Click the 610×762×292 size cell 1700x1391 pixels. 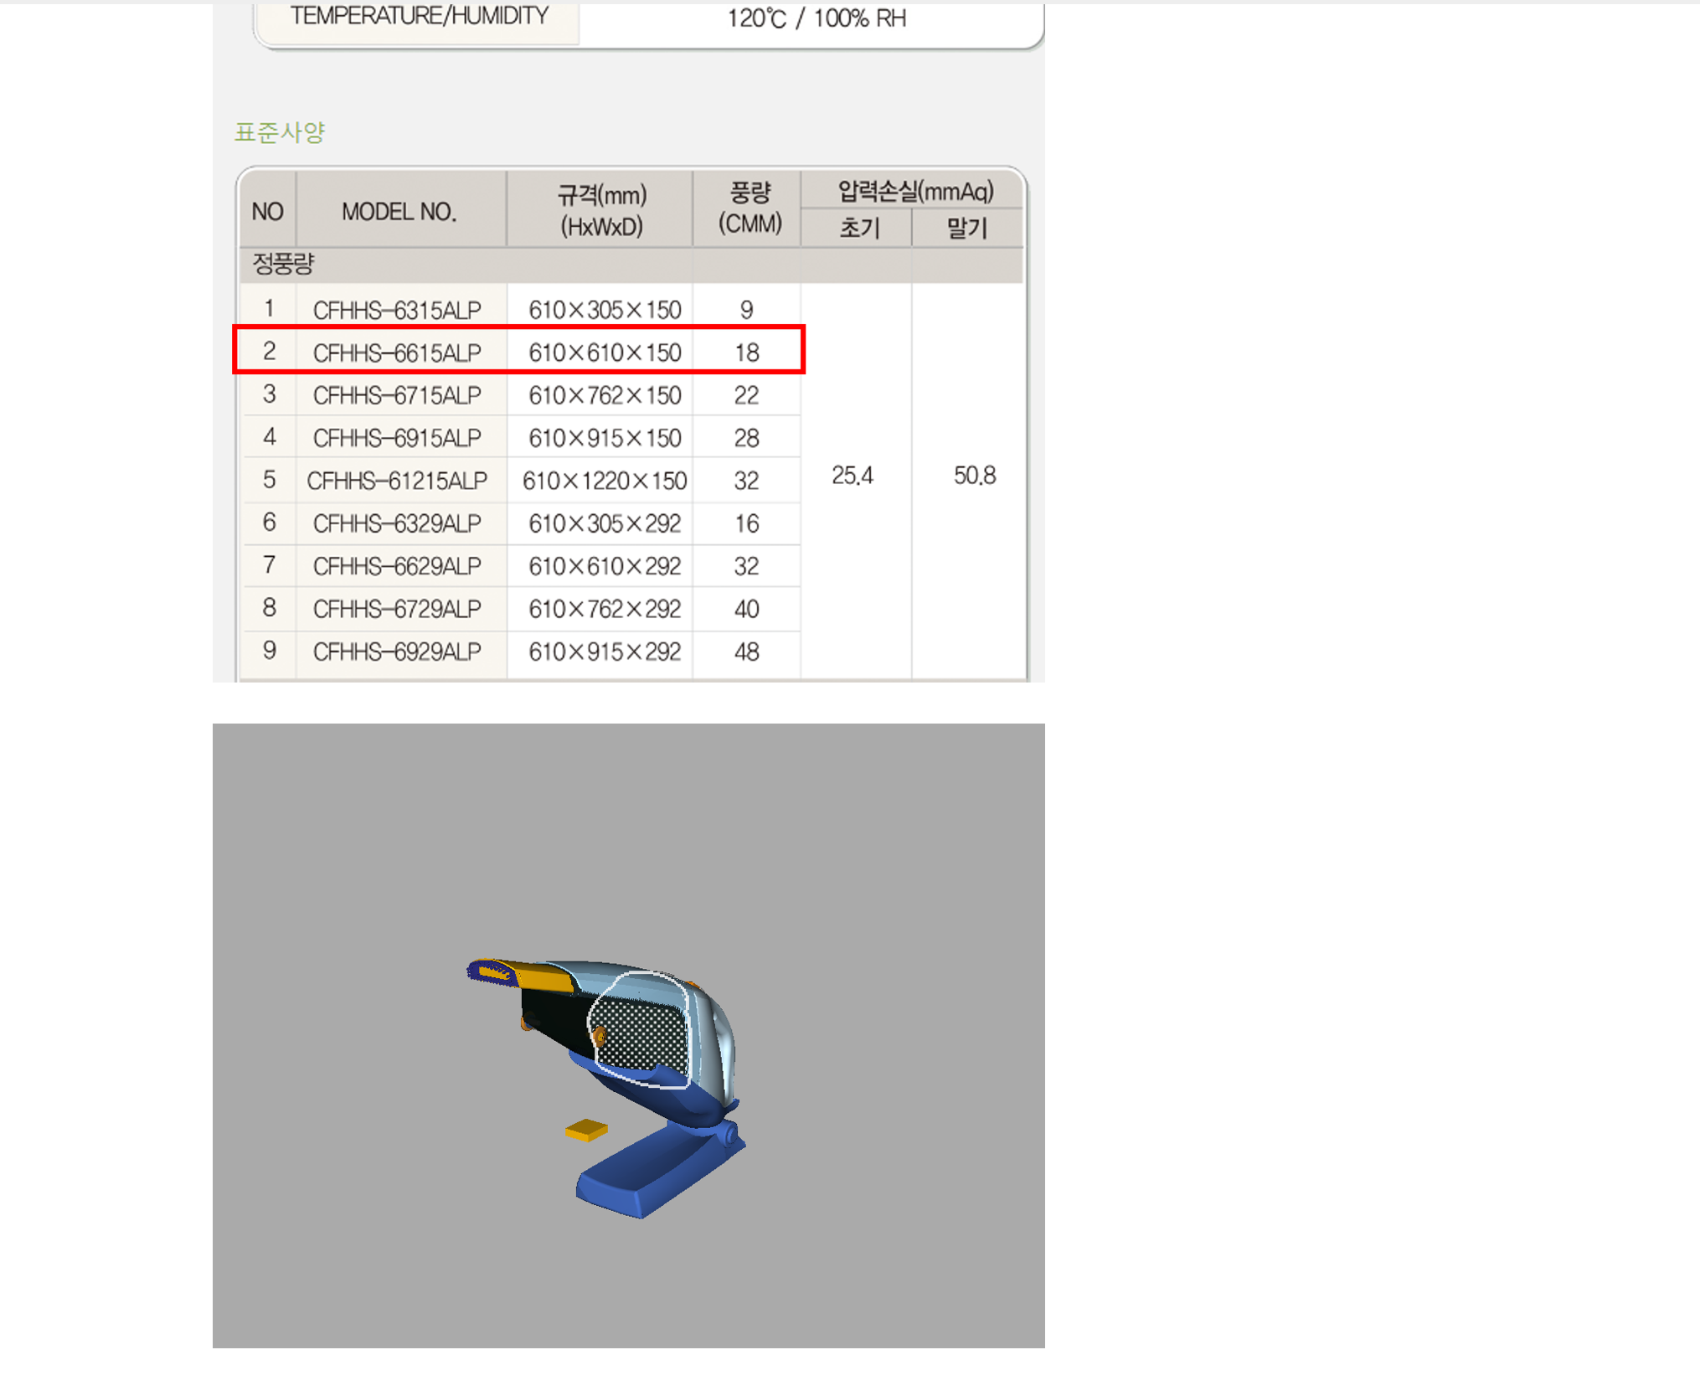click(x=604, y=609)
